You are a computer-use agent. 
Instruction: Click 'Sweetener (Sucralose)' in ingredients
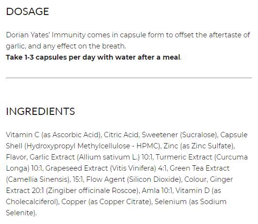tap(179, 135)
